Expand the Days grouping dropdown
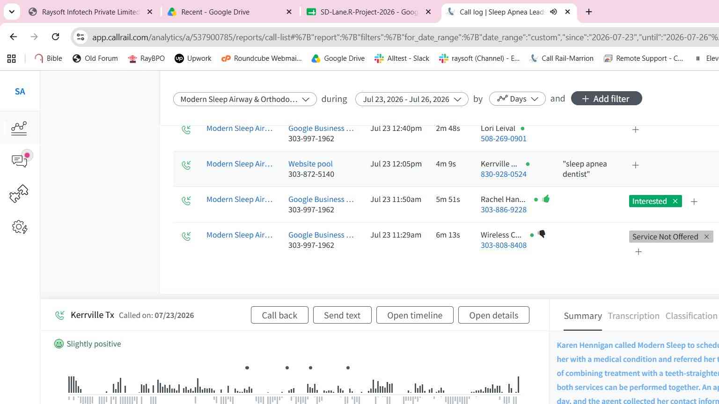This screenshot has height=404, width=719. click(517, 99)
